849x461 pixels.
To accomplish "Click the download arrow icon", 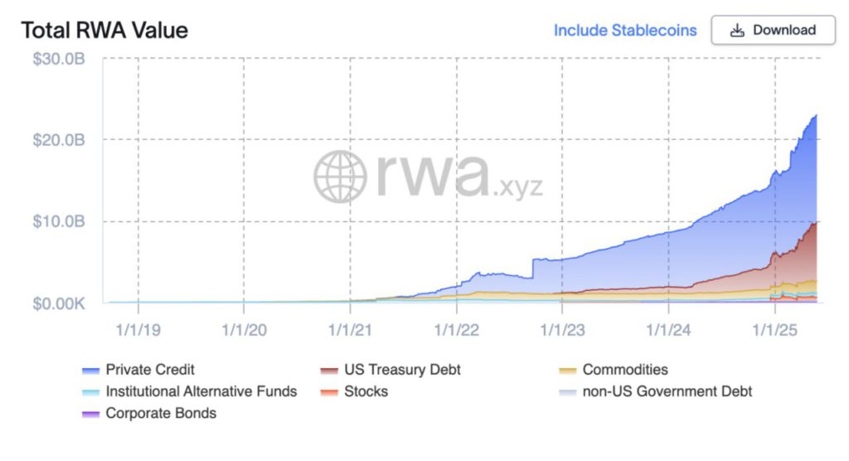I will click(x=737, y=31).
